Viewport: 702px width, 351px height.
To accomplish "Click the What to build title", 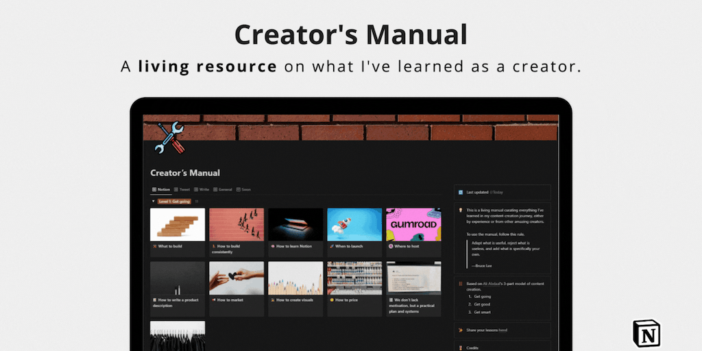I will click(x=170, y=246).
